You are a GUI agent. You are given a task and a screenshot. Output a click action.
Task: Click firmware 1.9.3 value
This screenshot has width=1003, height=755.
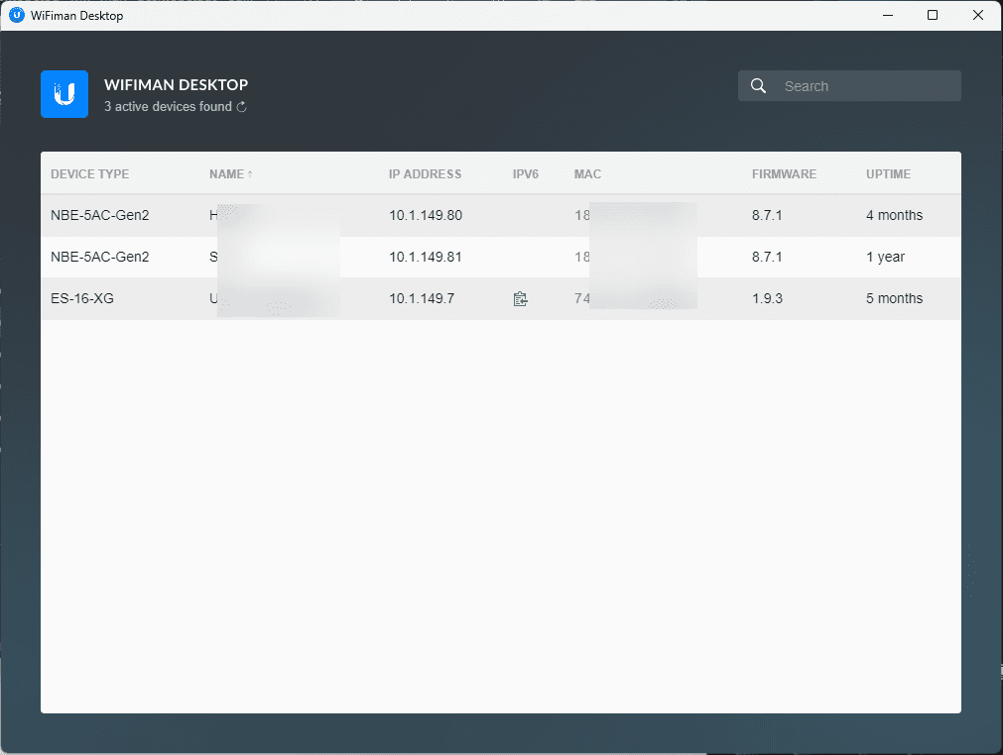point(767,298)
